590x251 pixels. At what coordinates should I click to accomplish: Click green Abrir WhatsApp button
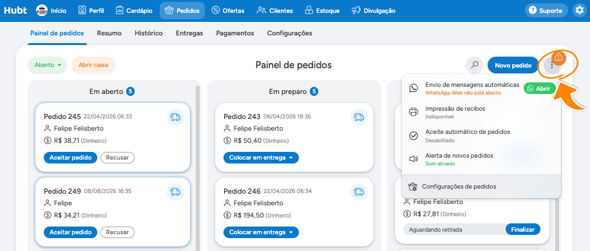540,88
